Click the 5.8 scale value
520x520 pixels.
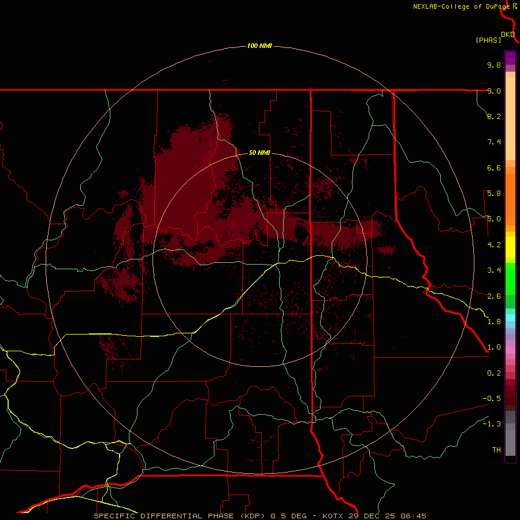(494, 194)
